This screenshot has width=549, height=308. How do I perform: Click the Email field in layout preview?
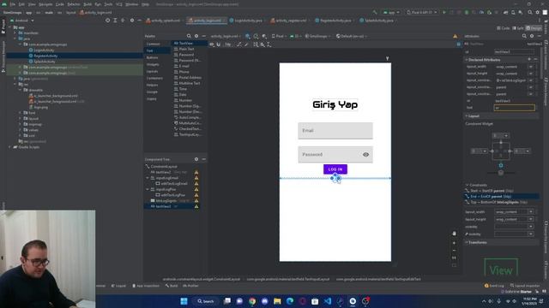[x=335, y=131]
